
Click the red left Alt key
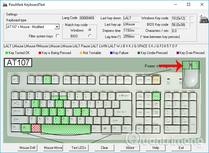[36, 128]
